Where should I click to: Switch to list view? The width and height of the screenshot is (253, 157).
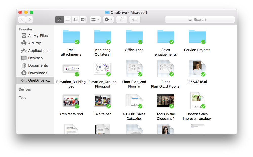[x=67, y=20]
